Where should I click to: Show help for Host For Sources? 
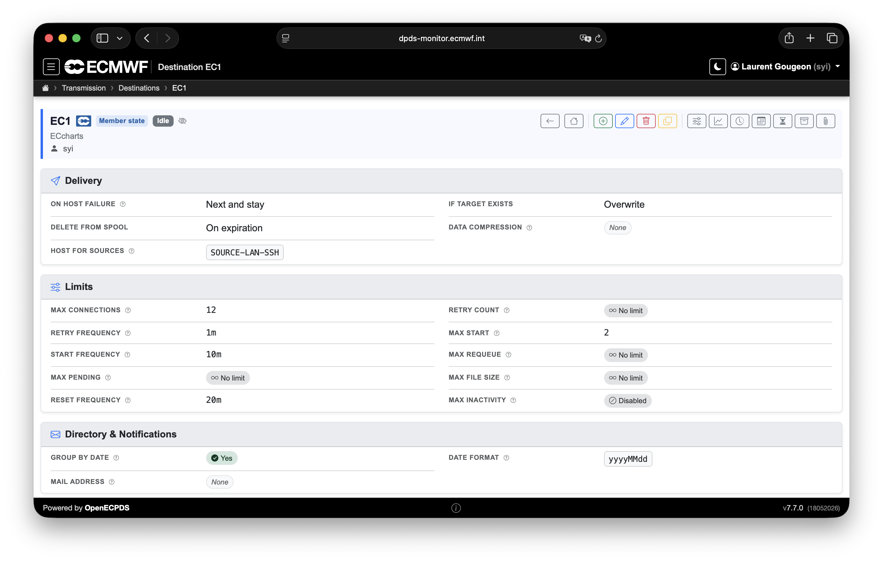[132, 251]
